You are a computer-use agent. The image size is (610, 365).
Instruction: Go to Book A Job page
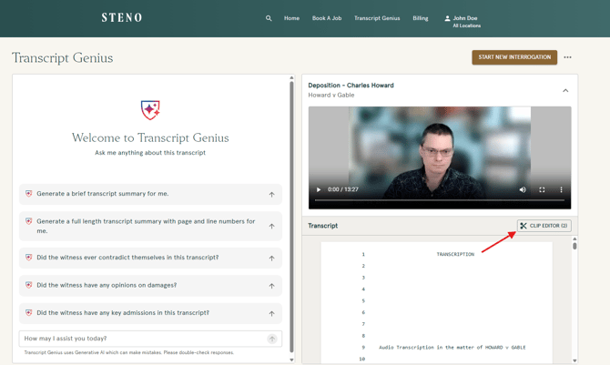tap(327, 18)
